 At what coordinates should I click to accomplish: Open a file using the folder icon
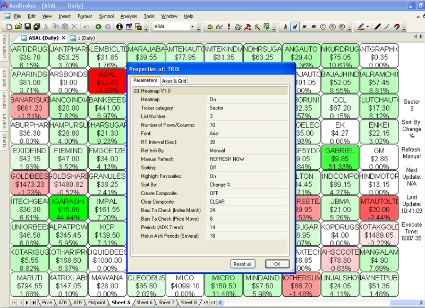pos(18,27)
